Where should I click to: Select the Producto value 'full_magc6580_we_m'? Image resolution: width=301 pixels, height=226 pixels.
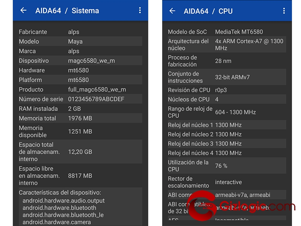[x=97, y=90]
